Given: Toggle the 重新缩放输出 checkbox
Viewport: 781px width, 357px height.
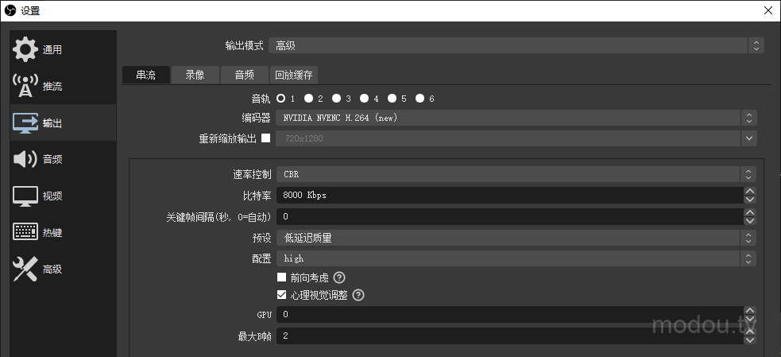Looking at the screenshot, I should coord(265,138).
